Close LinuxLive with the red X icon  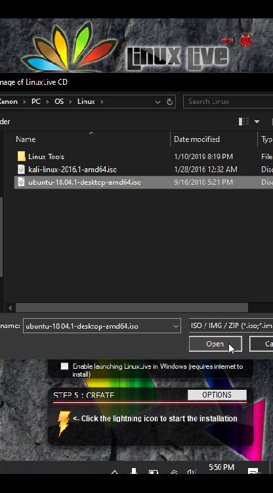[245, 41]
